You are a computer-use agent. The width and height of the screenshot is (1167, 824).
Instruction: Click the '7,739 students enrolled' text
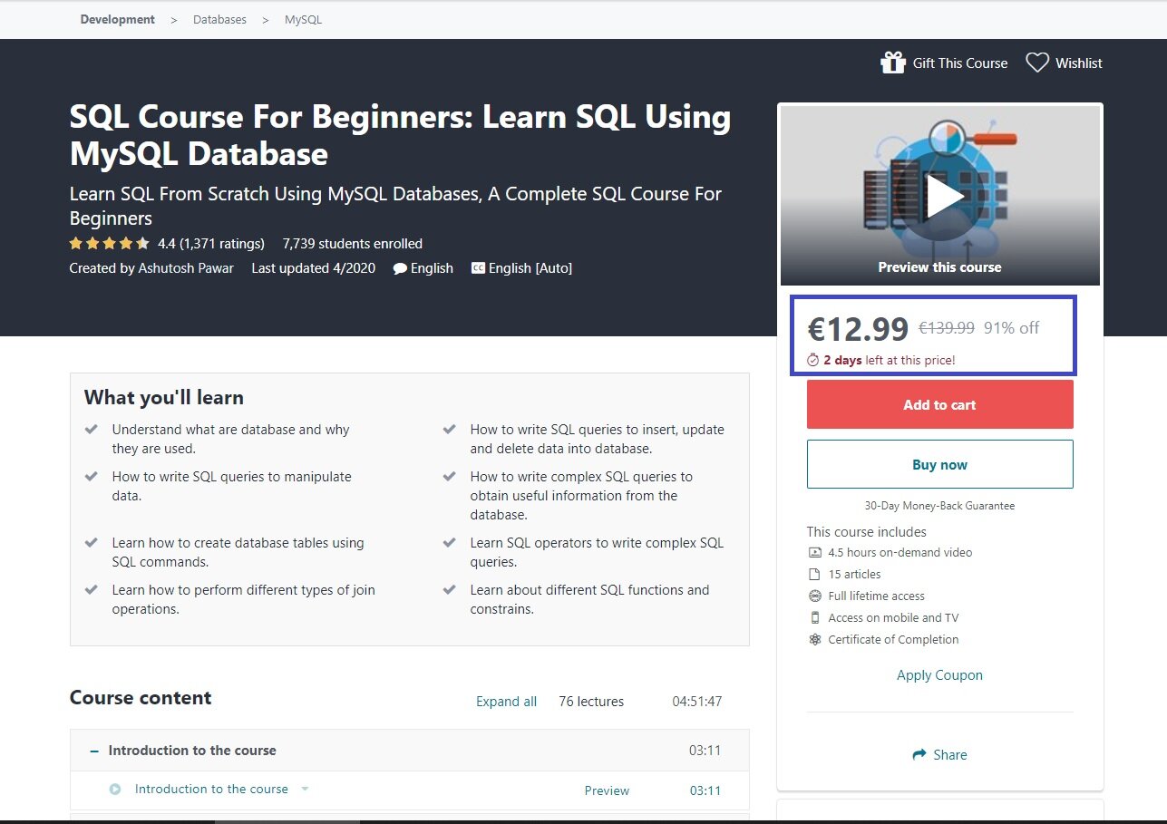[352, 243]
